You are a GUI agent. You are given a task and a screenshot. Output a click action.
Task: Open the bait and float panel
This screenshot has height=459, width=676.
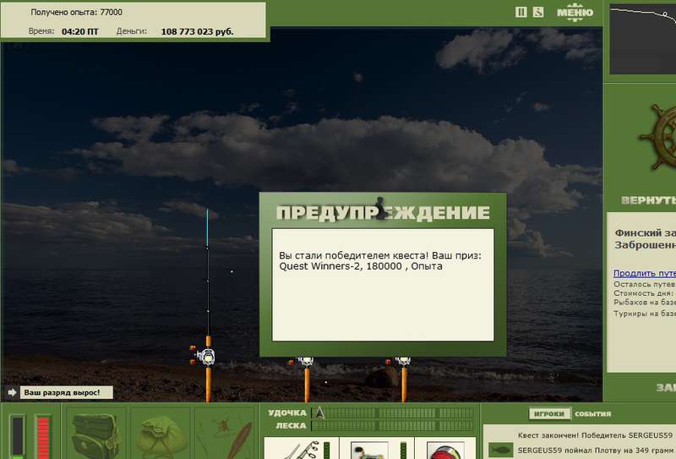(x=225, y=435)
